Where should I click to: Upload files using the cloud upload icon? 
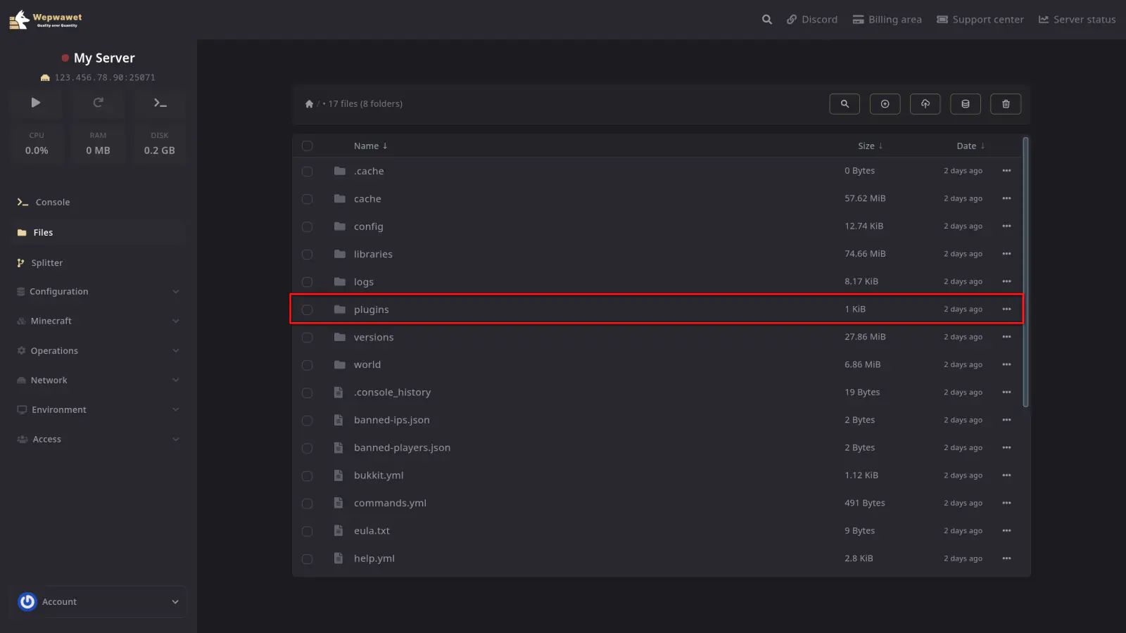(x=925, y=104)
